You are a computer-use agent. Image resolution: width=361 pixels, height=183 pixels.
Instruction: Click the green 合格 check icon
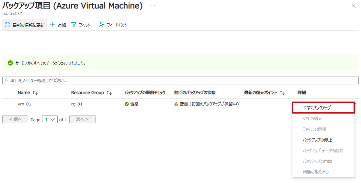127,104
